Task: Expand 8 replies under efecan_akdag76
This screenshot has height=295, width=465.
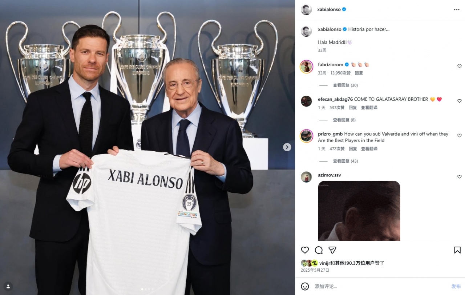Action: pos(344,120)
